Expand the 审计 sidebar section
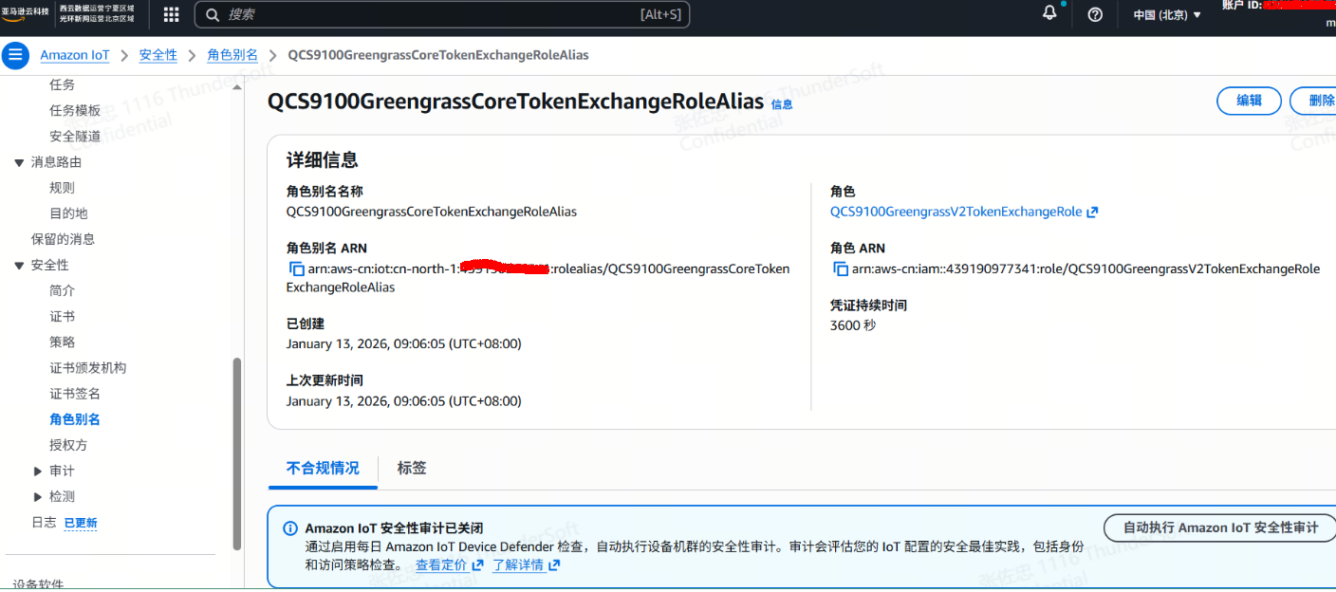The width and height of the screenshot is (1336, 592). (x=38, y=471)
